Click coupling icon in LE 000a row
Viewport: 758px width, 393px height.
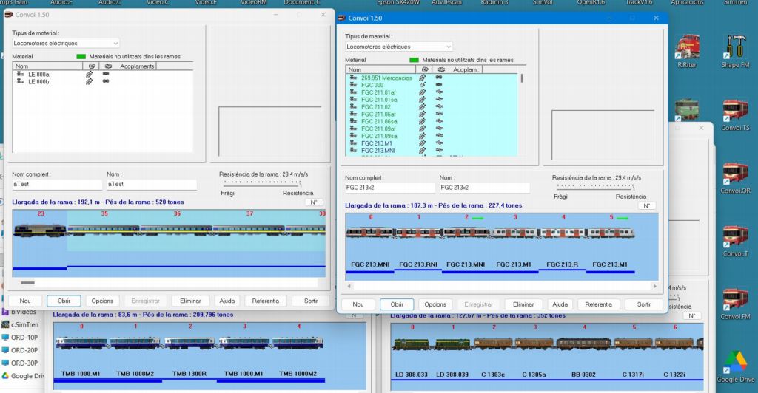[x=106, y=75]
